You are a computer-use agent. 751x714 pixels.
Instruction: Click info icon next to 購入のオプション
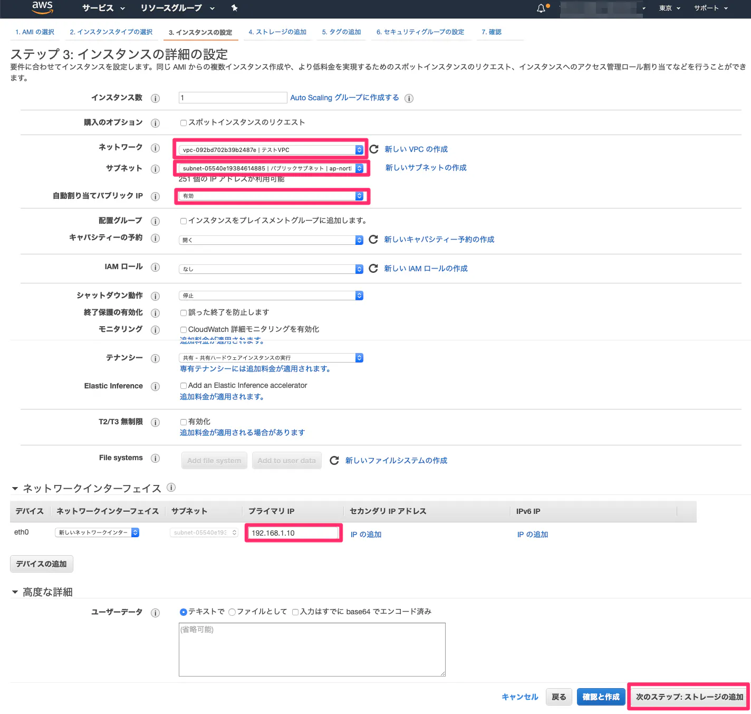click(155, 123)
